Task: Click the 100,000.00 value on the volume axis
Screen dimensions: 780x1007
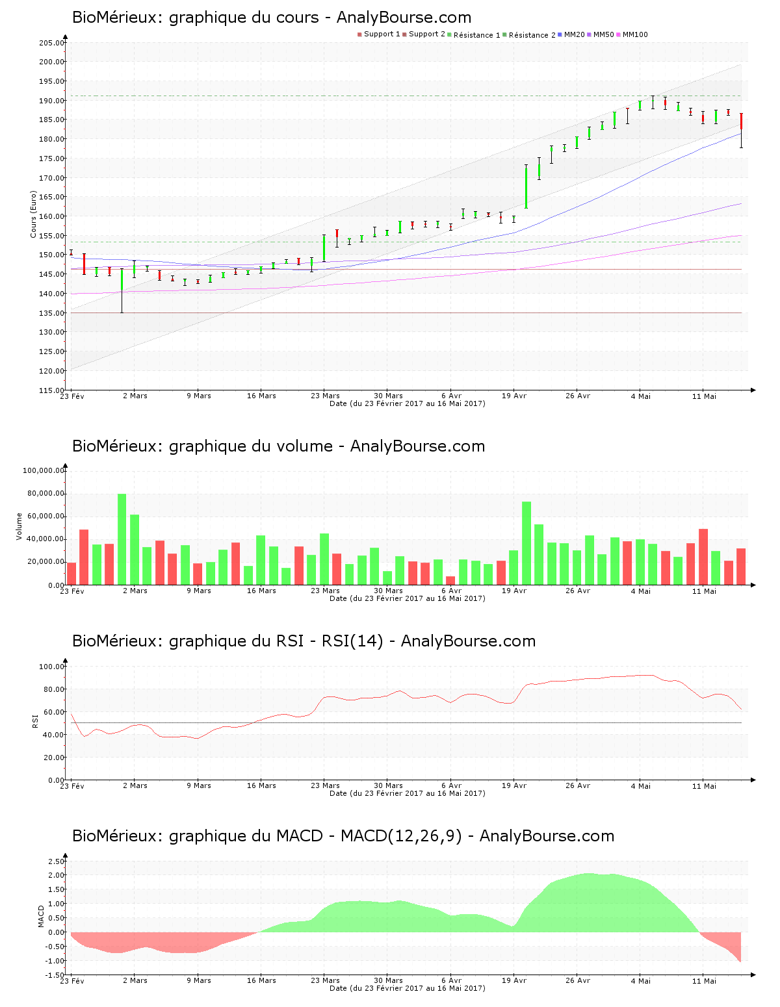Action: (44, 470)
